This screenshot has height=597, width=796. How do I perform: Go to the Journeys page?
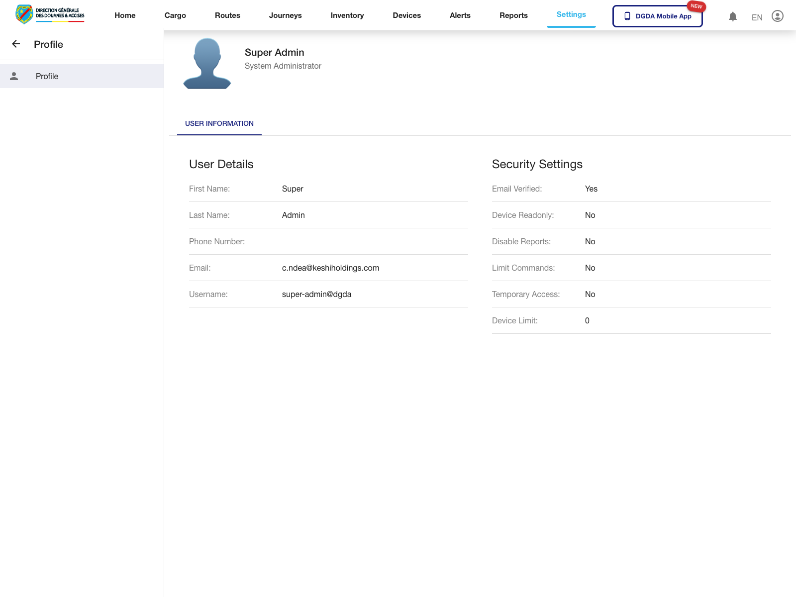(x=285, y=15)
